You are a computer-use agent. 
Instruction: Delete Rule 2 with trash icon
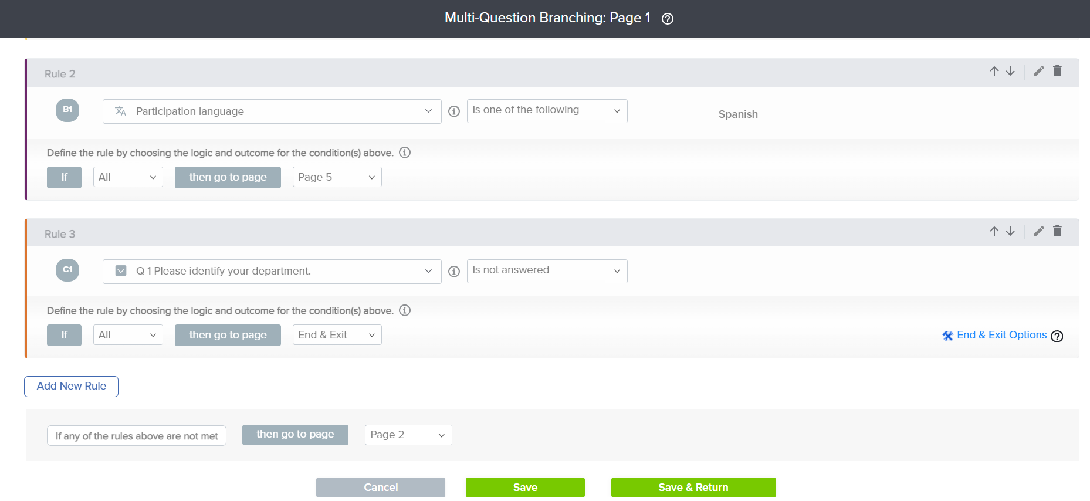pyautogui.click(x=1057, y=71)
